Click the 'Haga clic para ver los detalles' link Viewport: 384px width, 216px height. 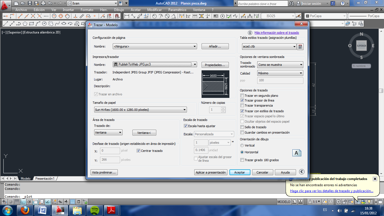coord(332,191)
